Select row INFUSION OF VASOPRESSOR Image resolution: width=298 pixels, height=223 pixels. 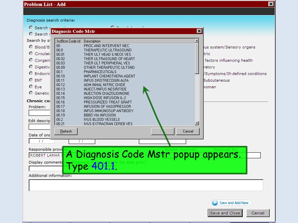[x=125, y=107]
